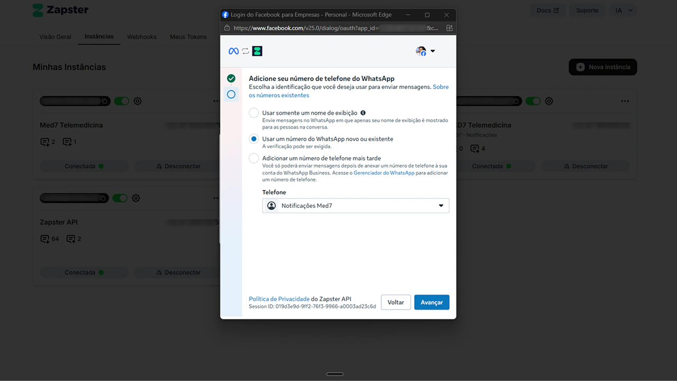Click the sent messages icon on the MED7 Notificações card
The image size is (677, 381).
point(475,149)
